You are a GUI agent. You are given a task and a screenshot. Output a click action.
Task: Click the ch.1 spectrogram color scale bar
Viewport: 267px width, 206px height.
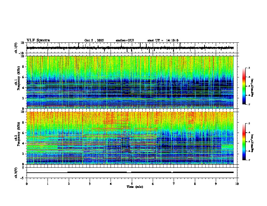(x=244, y=86)
